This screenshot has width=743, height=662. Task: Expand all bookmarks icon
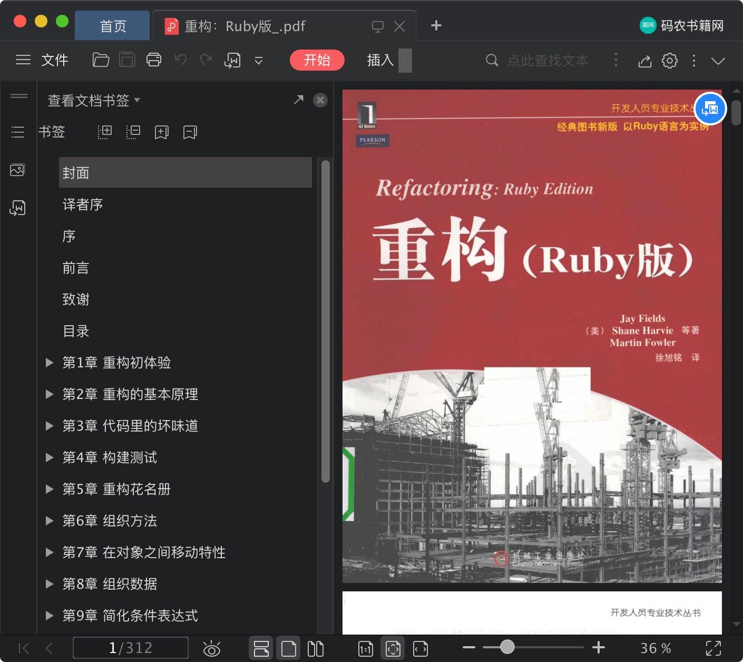(x=105, y=132)
